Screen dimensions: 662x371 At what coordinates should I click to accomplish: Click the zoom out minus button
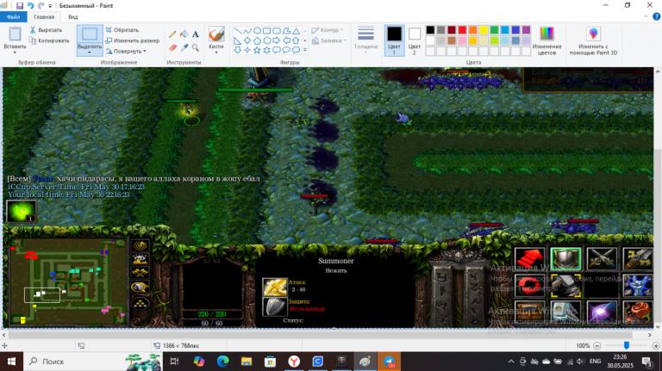pyautogui.click(x=597, y=345)
